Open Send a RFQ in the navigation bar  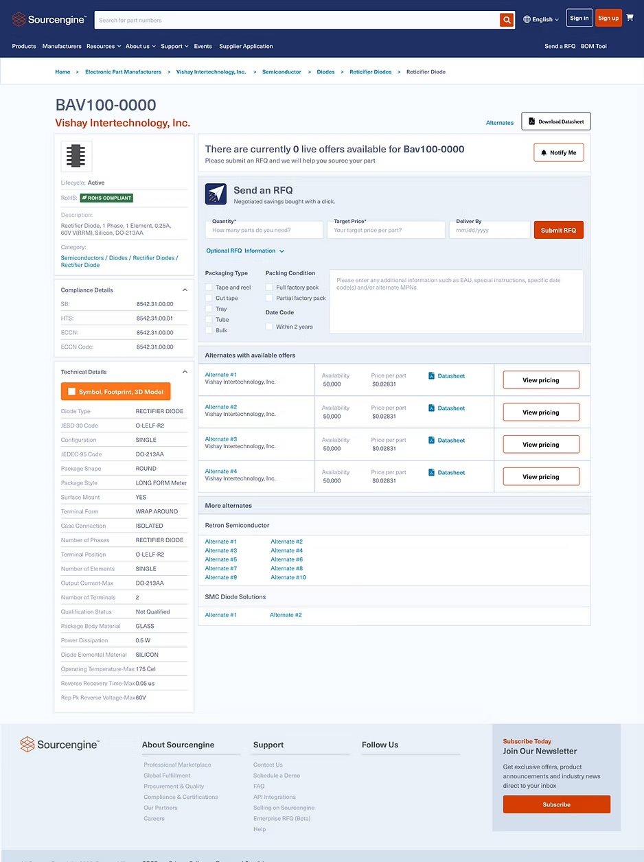[x=560, y=46]
